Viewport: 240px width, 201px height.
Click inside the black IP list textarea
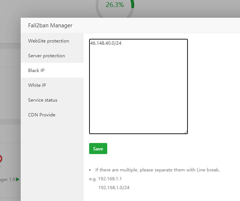point(138,86)
